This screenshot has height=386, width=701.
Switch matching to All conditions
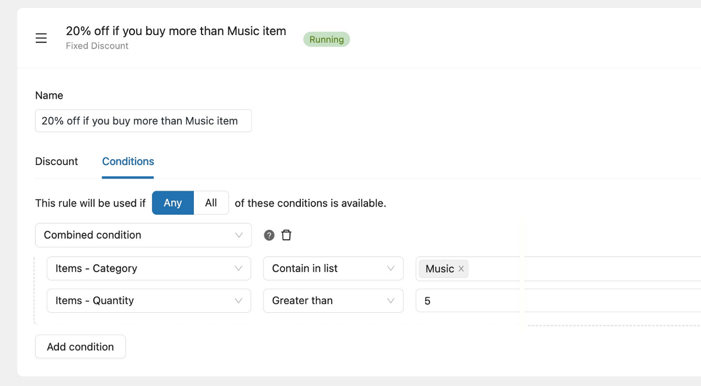click(x=211, y=203)
